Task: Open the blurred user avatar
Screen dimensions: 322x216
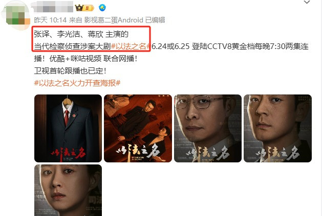Action: click(x=16, y=15)
